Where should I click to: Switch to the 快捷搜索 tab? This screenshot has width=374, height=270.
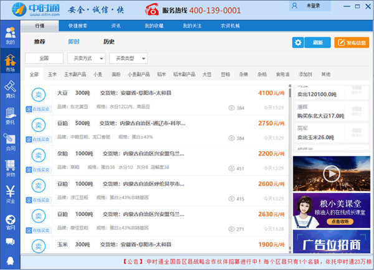click(78, 26)
